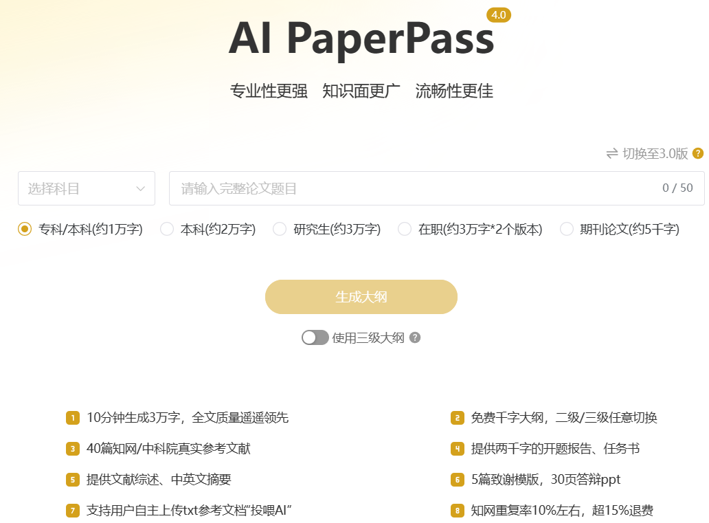
Task: Click number 6 badge before 5篇致谢模版
Action: (457, 479)
